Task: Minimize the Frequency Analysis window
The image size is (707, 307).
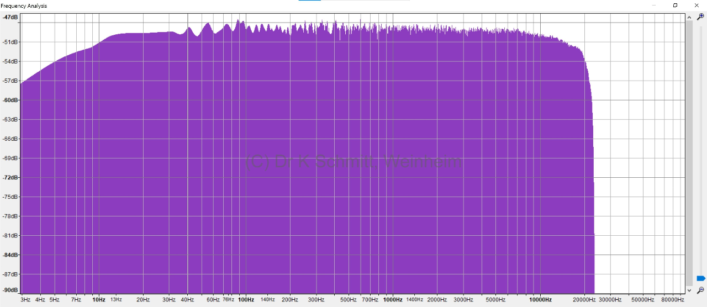Action: pos(654,6)
